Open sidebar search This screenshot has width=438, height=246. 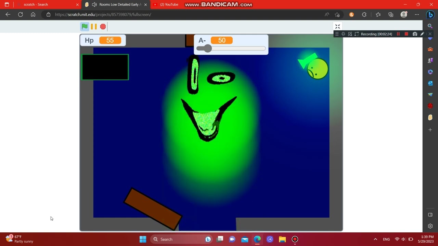tap(430, 26)
